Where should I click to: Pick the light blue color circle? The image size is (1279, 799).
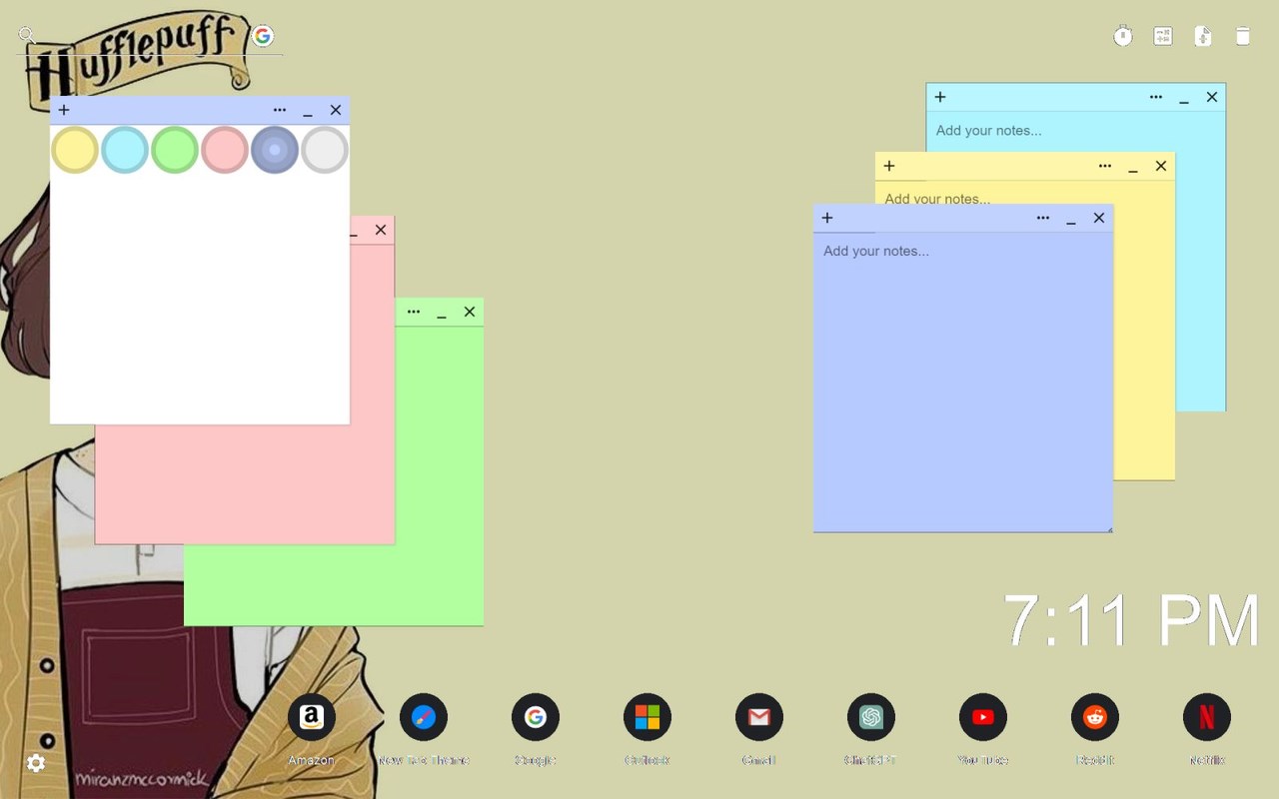(125, 150)
